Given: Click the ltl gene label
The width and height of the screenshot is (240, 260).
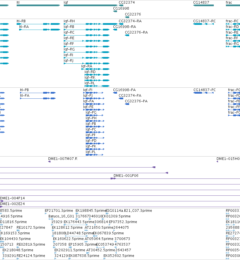Looking at the screenshot, I should click(x=18, y=3).
